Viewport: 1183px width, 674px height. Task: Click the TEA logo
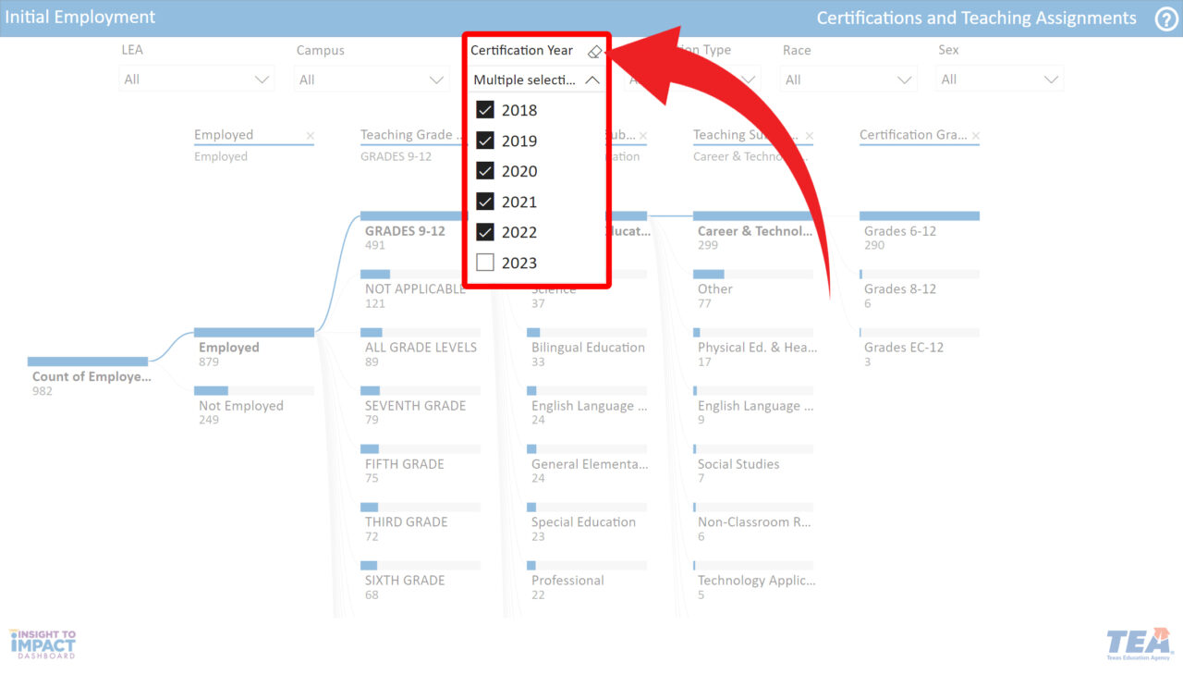click(x=1140, y=643)
